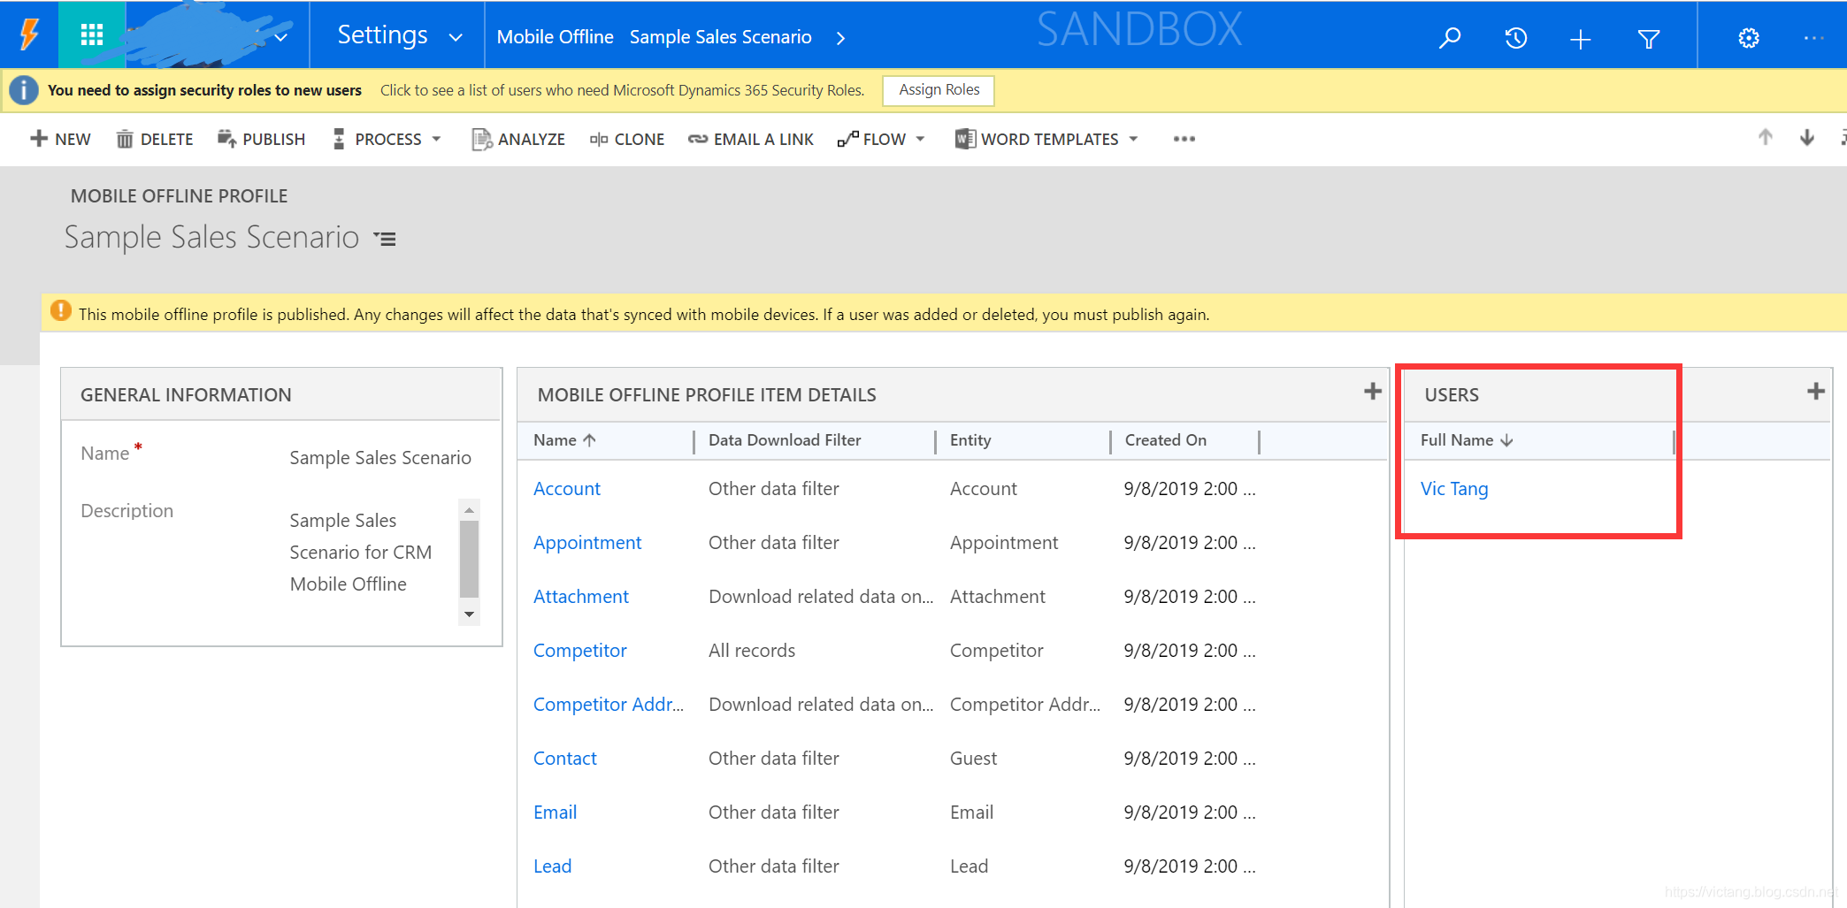Click the Dynamics 365 lightning bolt logo
1847x908 pixels.
tap(29, 35)
